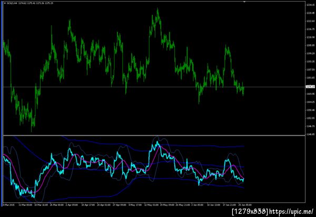Click the 4 May 17:00 time label

pos(135,205)
